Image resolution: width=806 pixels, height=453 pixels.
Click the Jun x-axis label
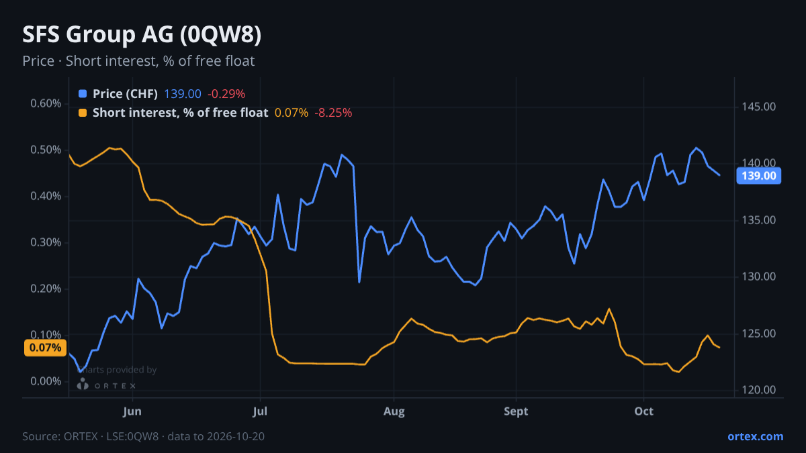pos(133,411)
